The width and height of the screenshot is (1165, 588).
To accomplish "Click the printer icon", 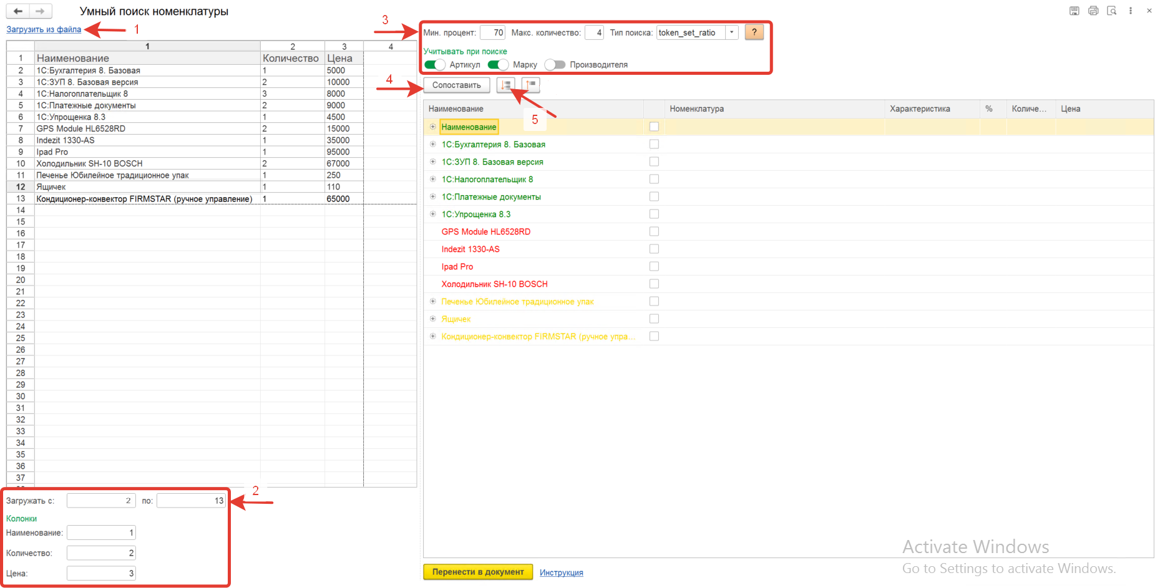I will [1093, 11].
